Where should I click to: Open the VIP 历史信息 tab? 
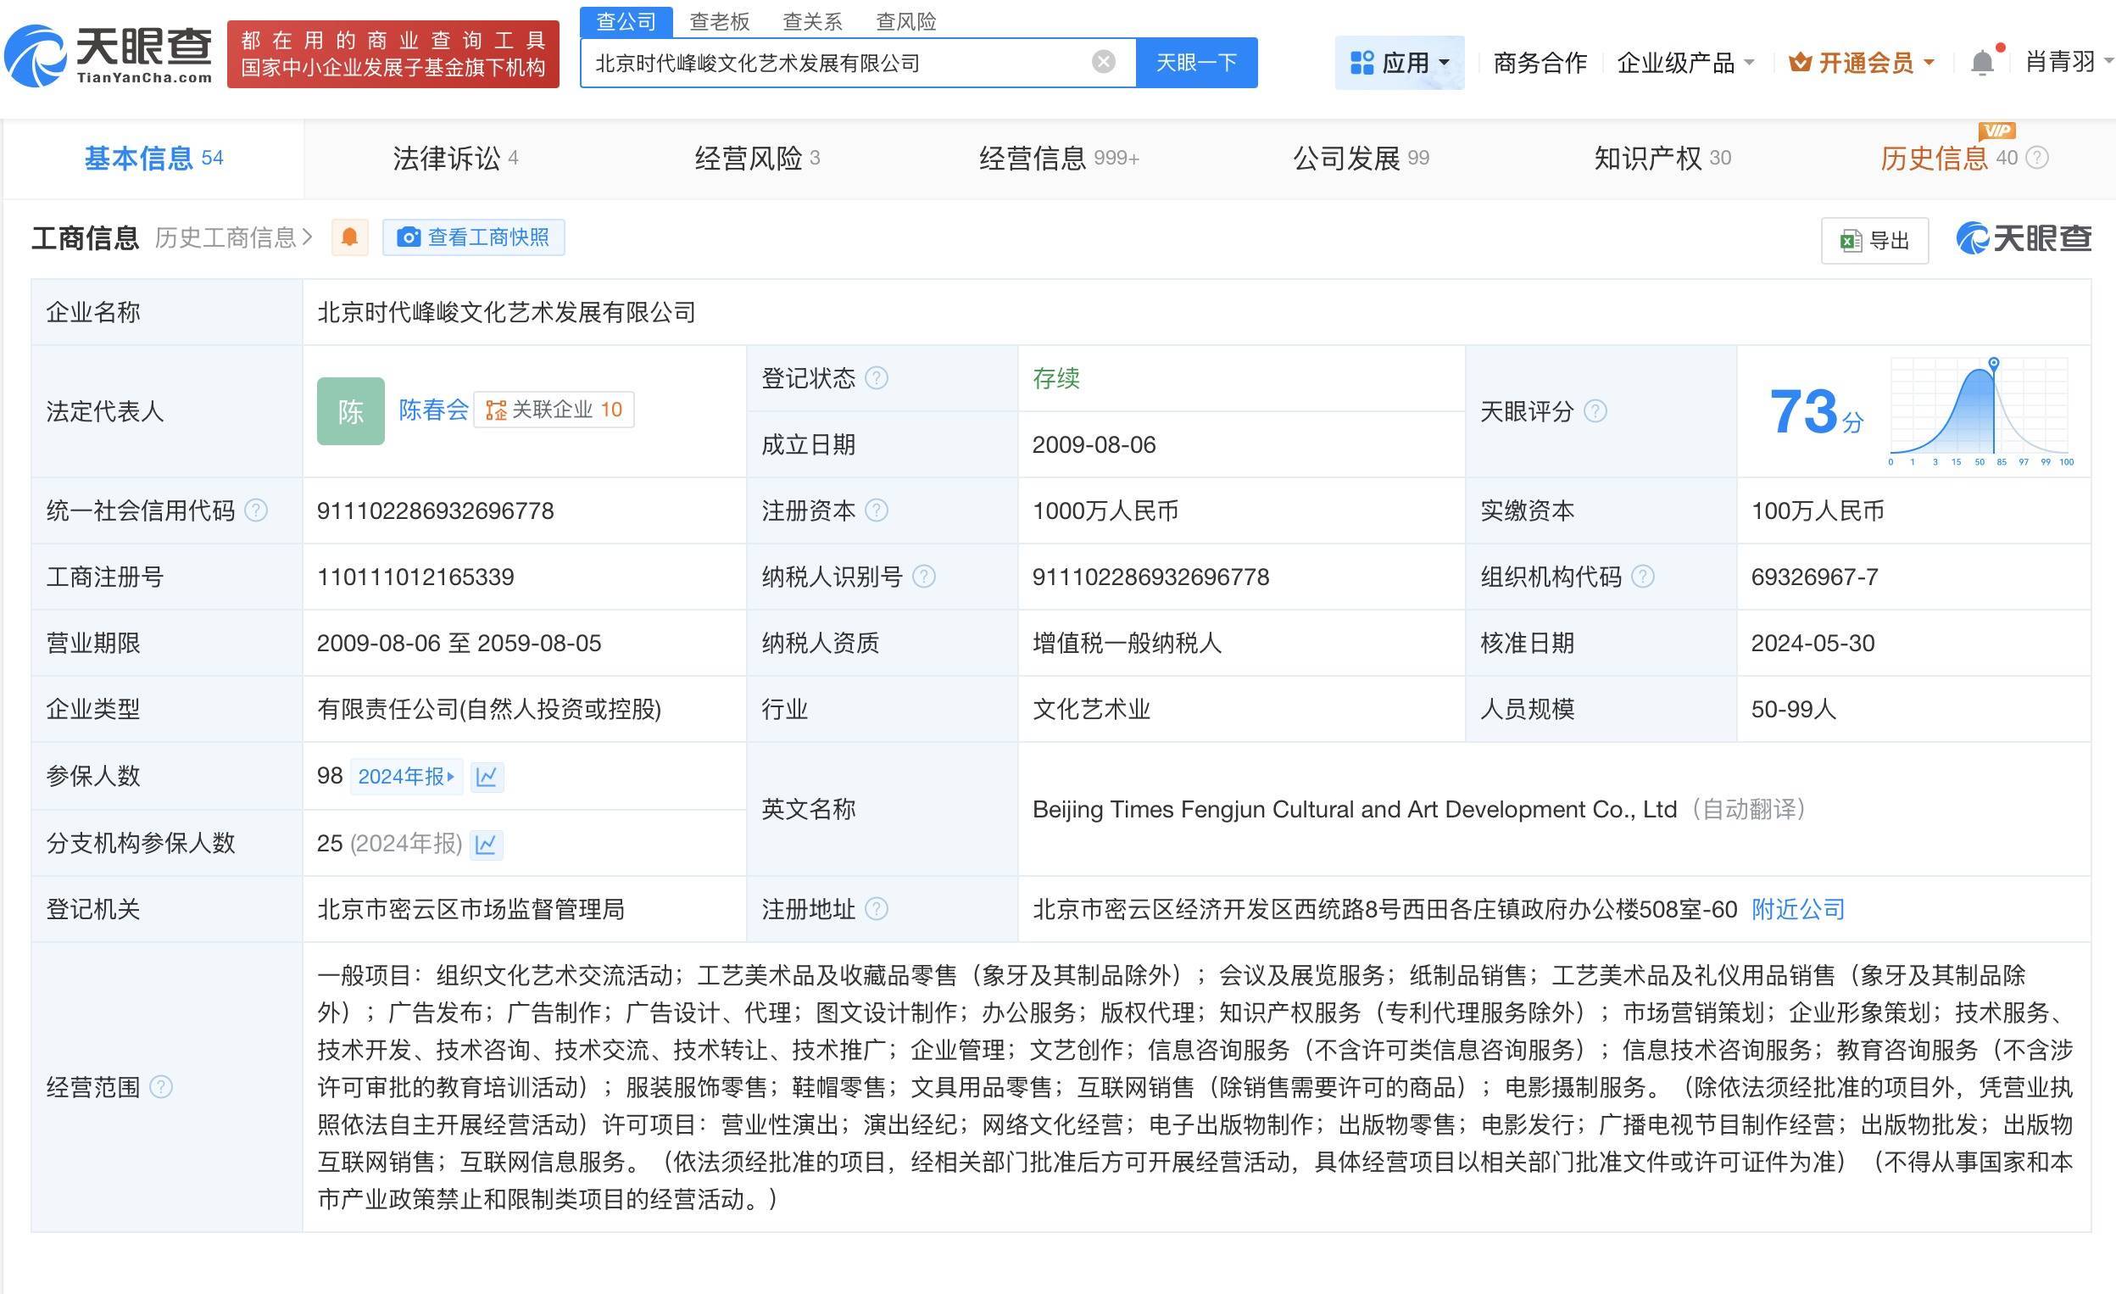(1948, 158)
